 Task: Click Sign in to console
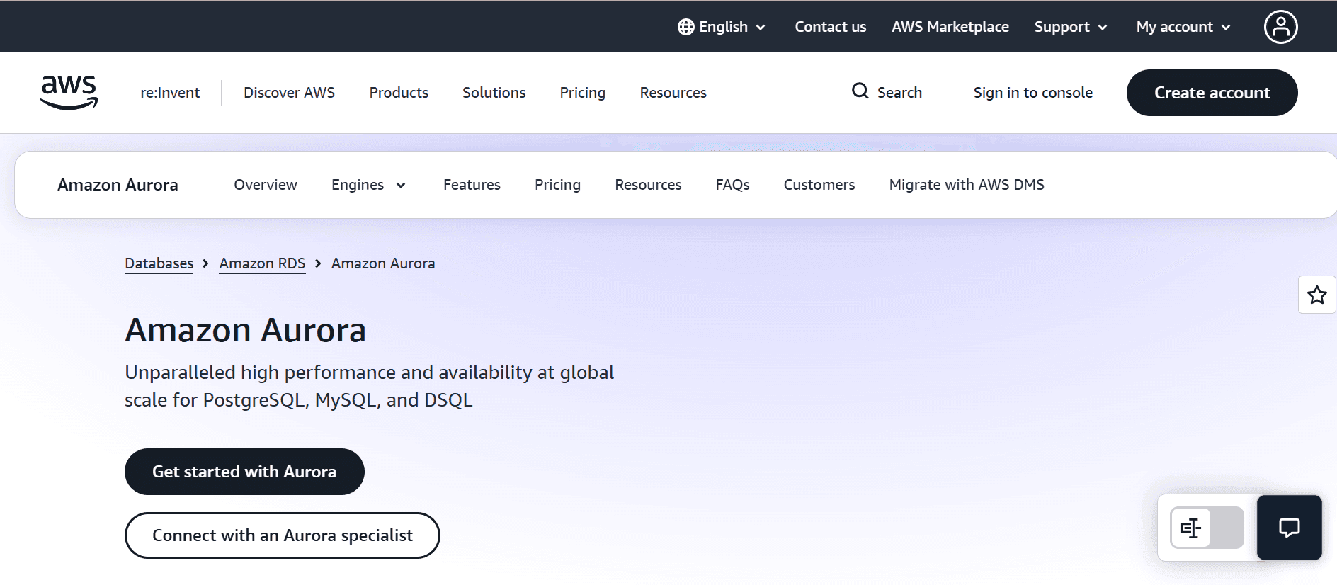1032,93
